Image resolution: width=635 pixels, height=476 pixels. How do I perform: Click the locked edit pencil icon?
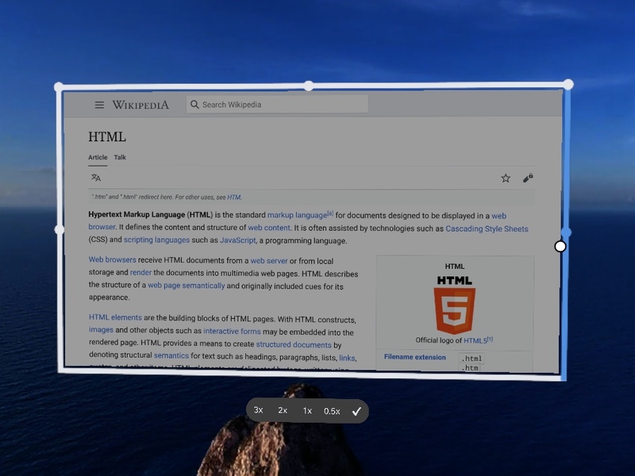click(x=528, y=178)
